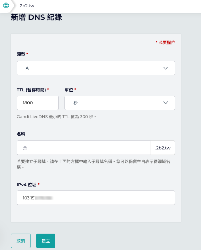The height and width of the screenshot is (250, 201).
Task: Click the IPv4 位址 input field
Action: click(x=96, y=198)
